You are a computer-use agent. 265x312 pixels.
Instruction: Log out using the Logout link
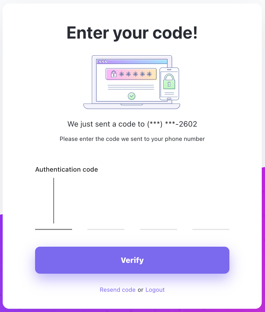coord(155,290)
